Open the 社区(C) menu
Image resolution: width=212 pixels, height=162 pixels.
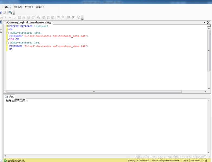[x=29, y=7]
